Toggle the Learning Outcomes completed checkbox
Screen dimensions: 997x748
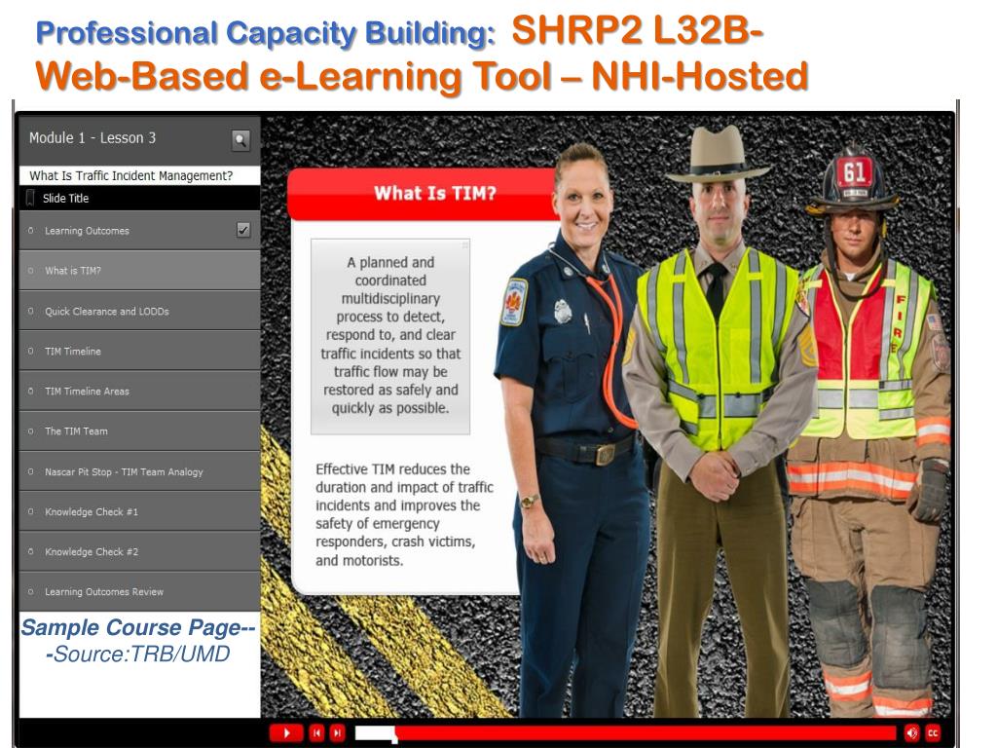[x=243, y=230]
